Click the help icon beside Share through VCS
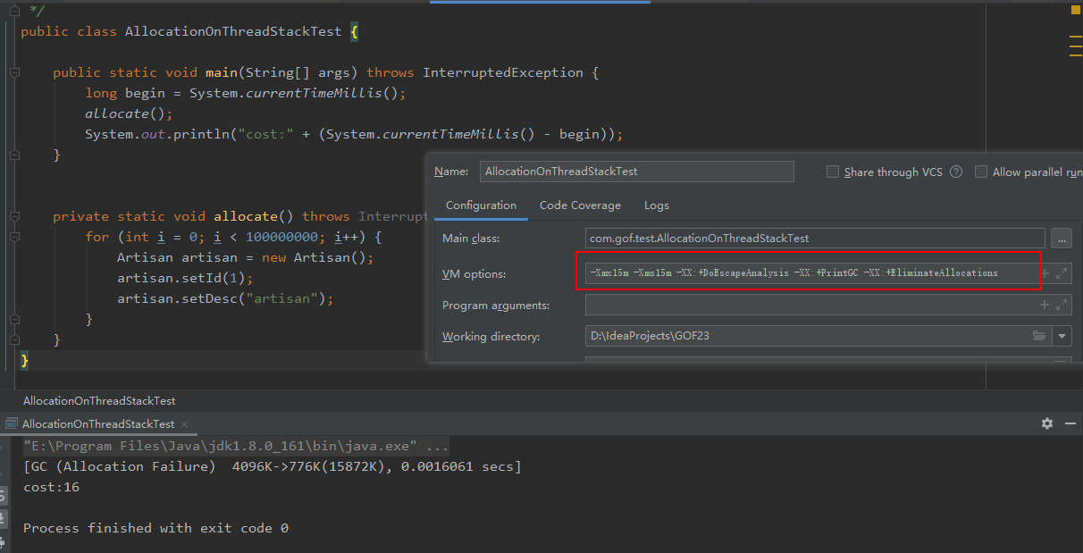 coord(956,172)
